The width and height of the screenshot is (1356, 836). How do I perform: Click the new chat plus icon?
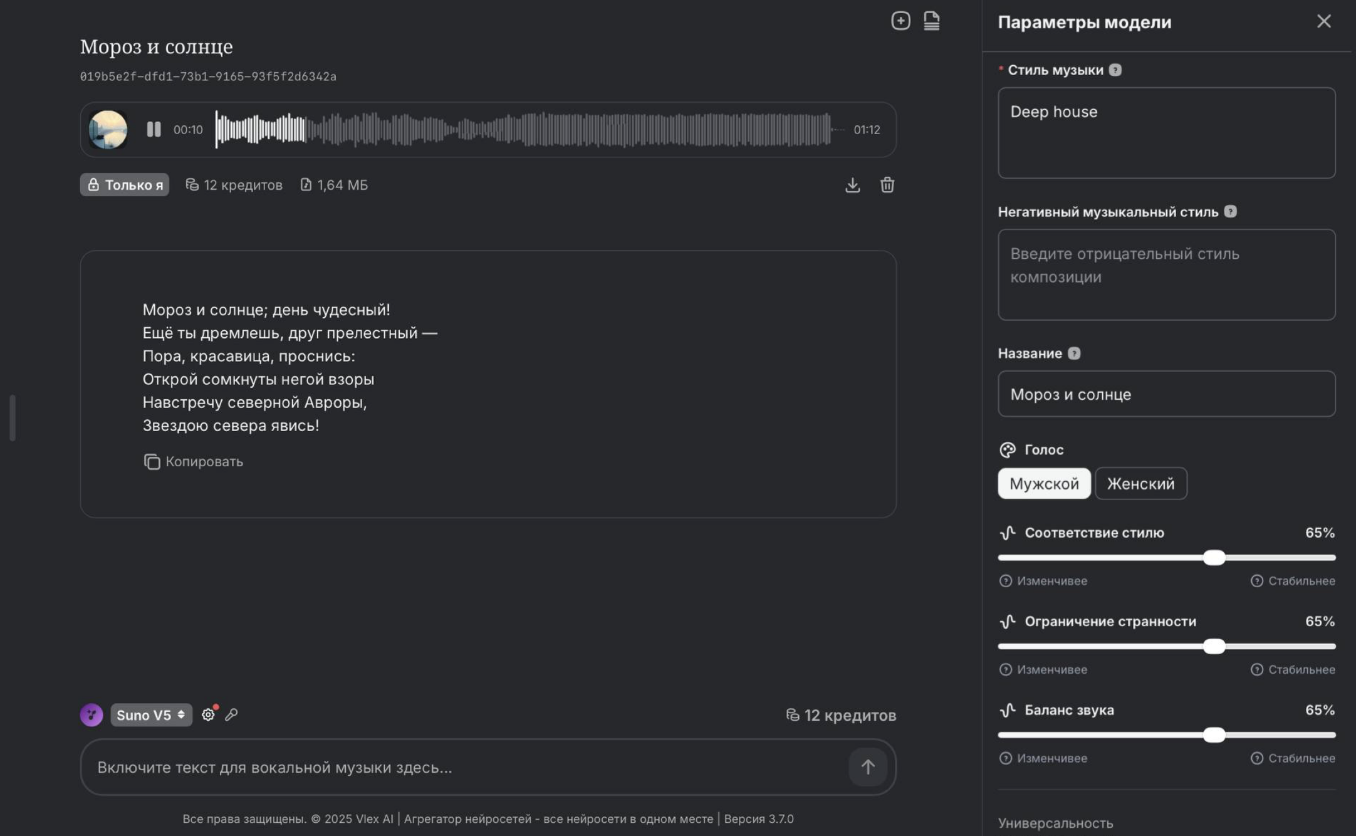(900, 21)
